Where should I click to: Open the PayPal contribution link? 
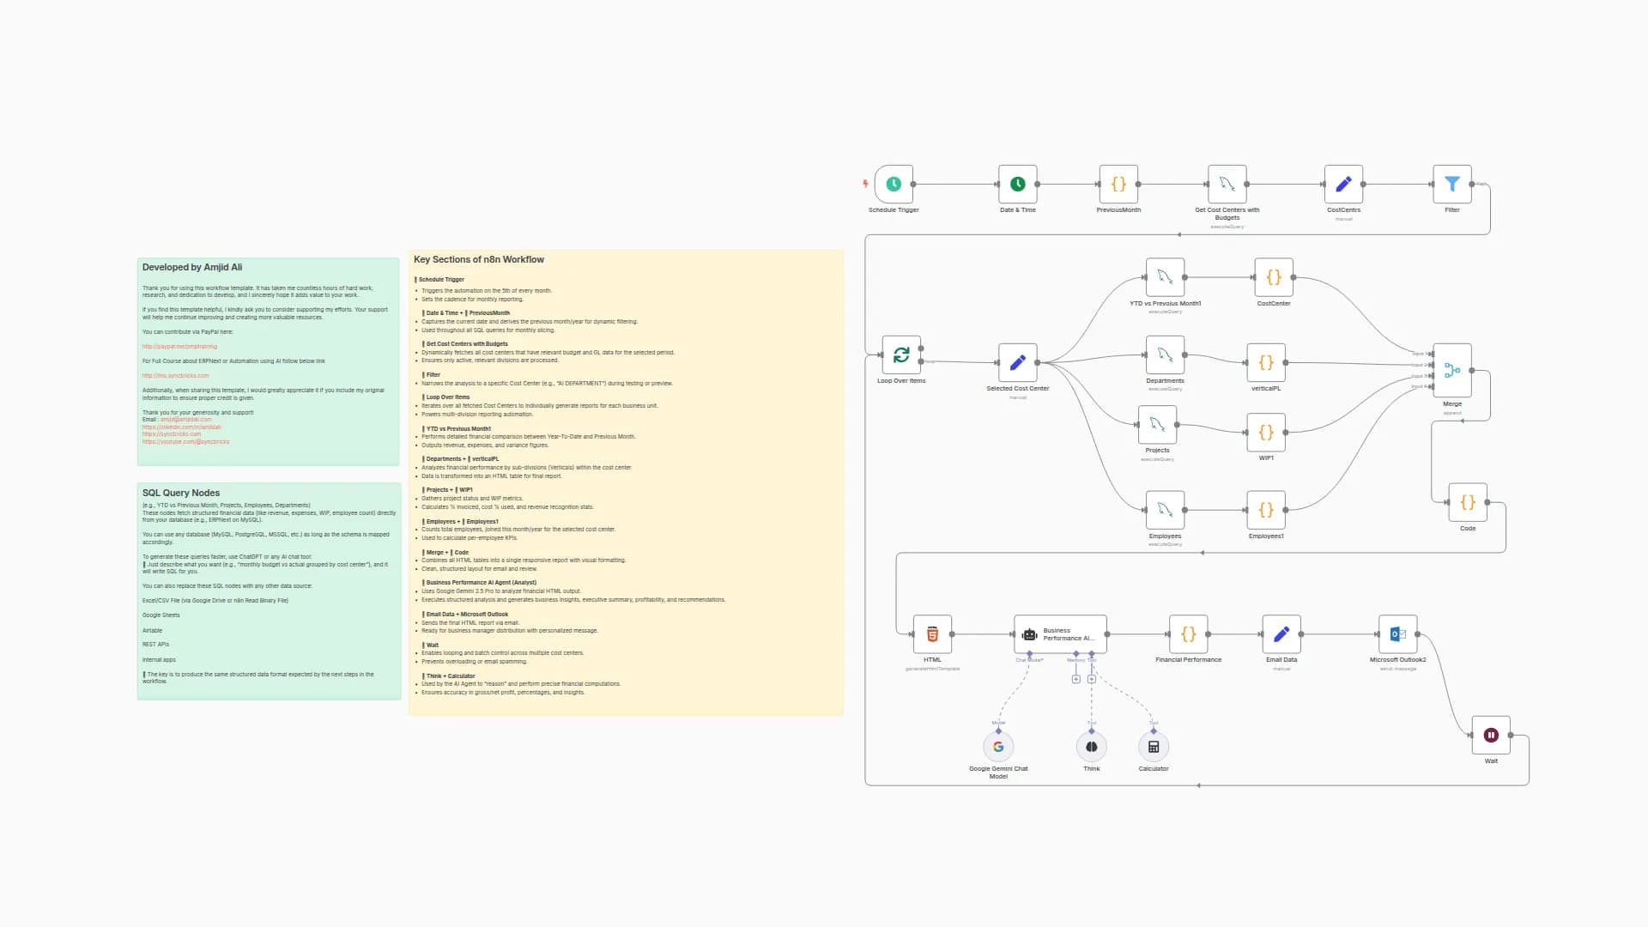tap(179, 347)
